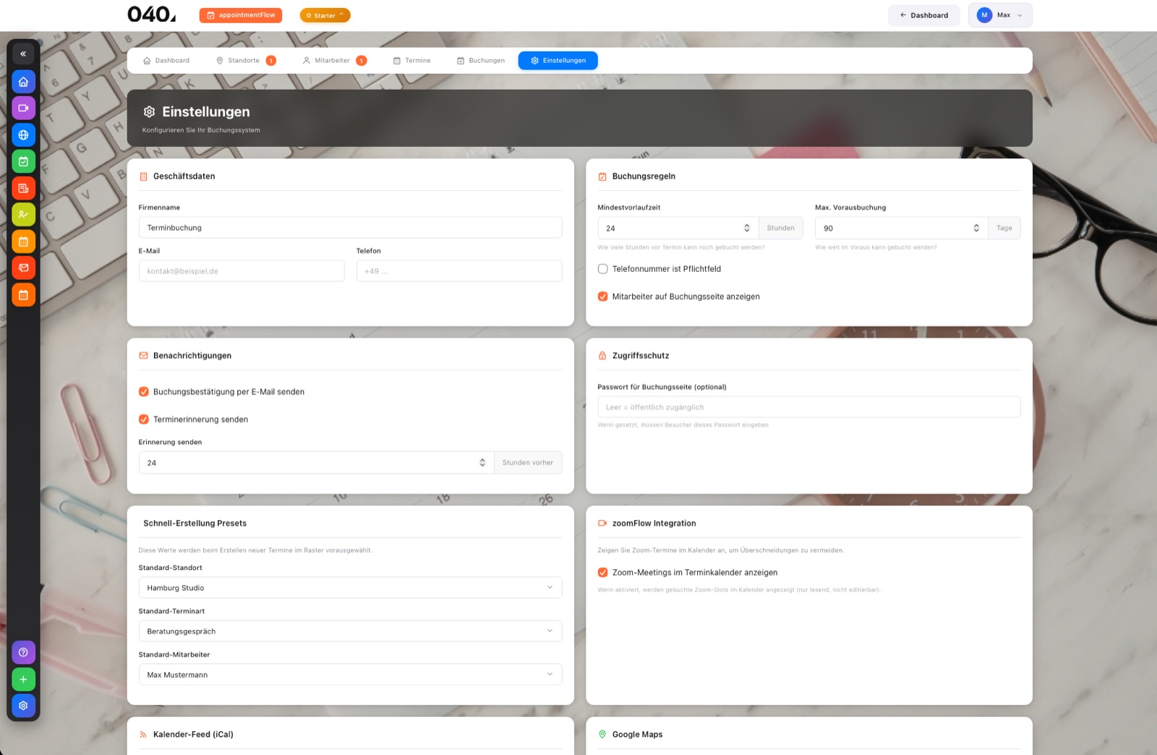Expand the Standard-Standort dropdown
The width and height of the screenshot is (1157, 755).
(x=350, y=588)
